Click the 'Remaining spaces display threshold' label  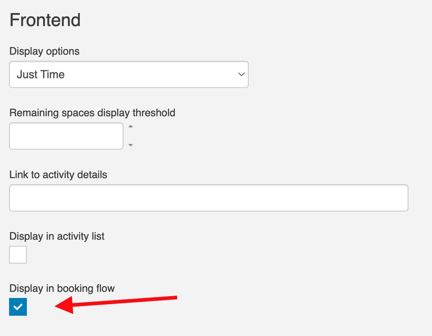coord(92,113)
